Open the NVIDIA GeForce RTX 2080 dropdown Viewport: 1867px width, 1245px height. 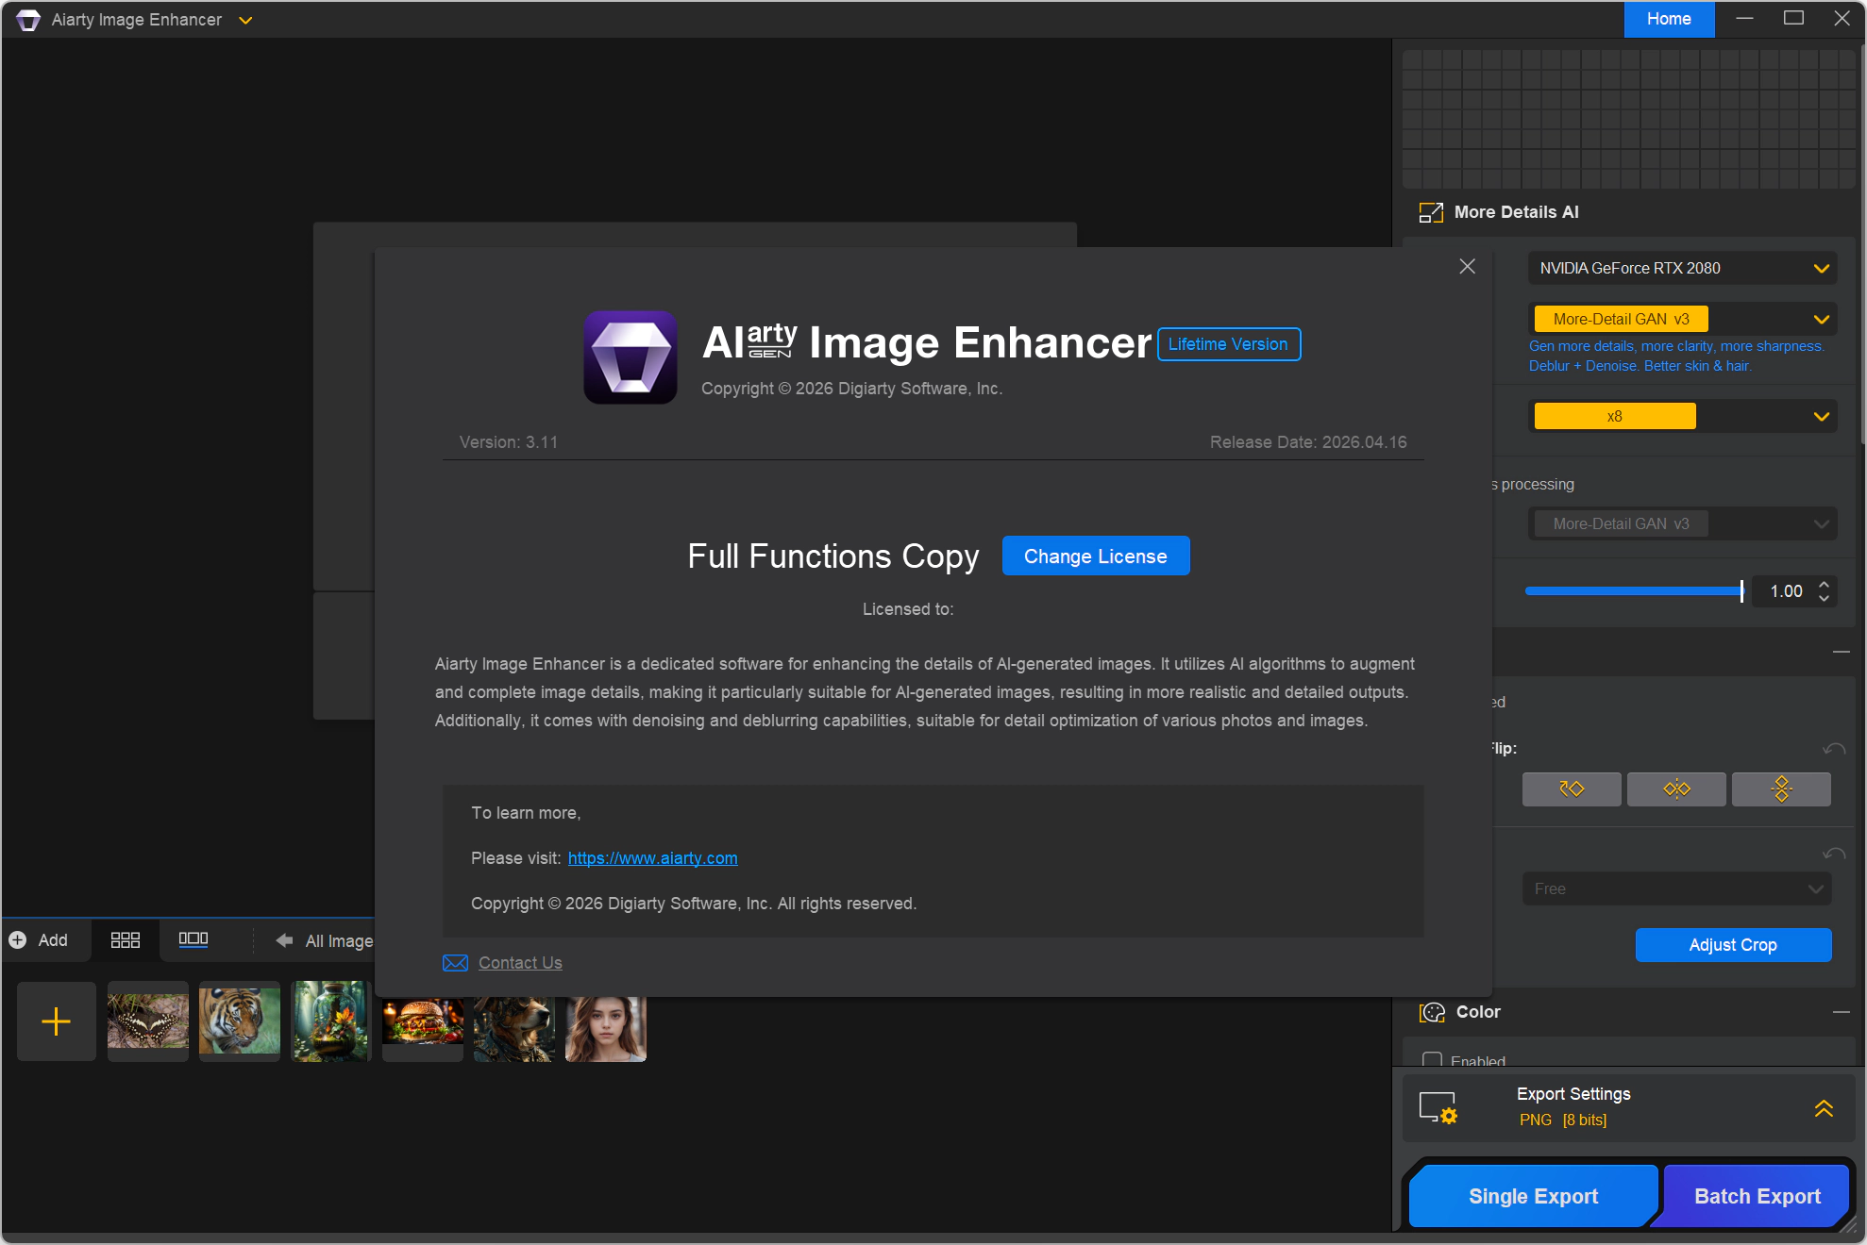(1681, 268)
